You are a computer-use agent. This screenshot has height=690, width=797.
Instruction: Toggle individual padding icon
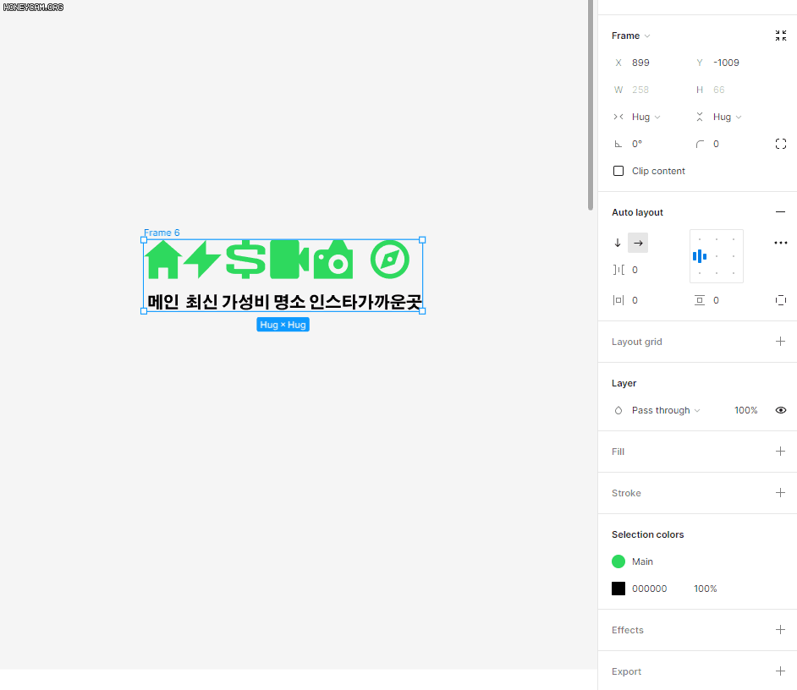point(781,300)
